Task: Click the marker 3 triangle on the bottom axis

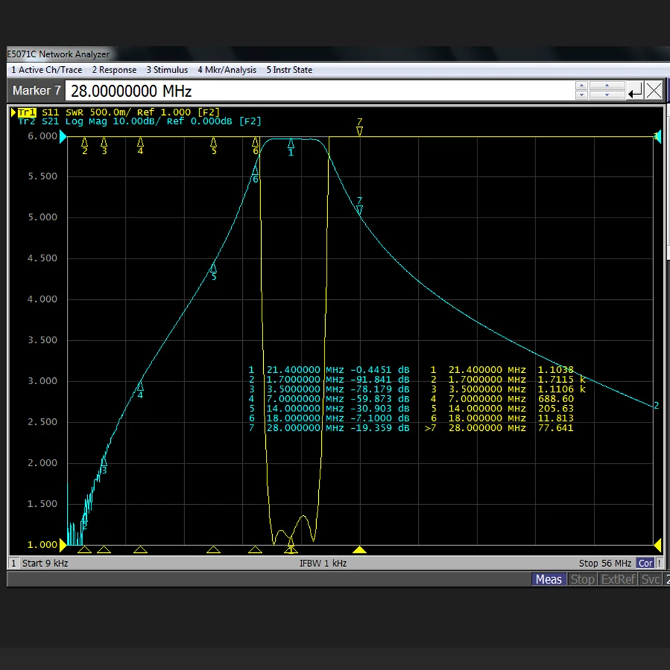Action: (x=104, y=549)
